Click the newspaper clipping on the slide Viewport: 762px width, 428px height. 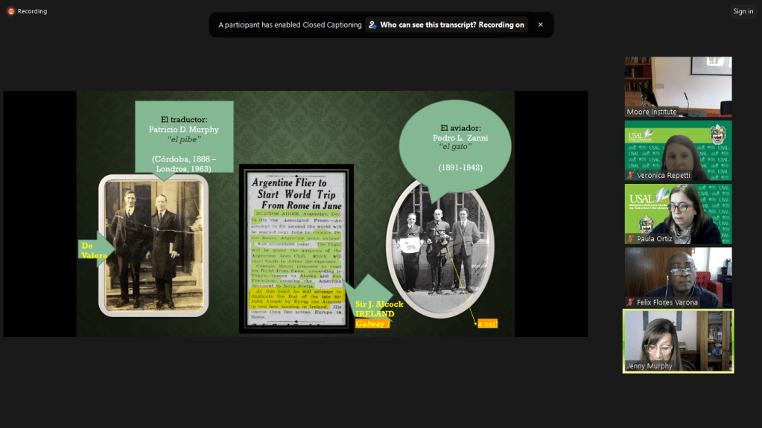pyautogui.click(x=296, y=249)
